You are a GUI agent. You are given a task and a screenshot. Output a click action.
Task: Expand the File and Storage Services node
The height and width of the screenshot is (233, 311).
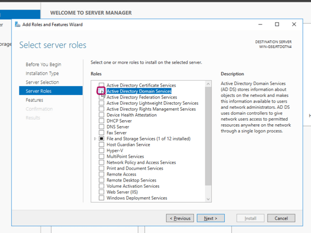point(95,139)
